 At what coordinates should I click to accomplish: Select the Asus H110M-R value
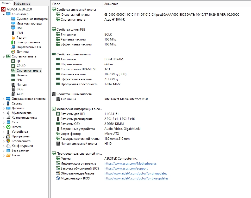(x=115, y=20)
